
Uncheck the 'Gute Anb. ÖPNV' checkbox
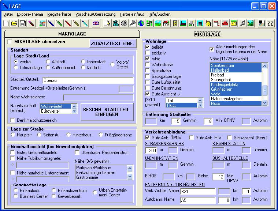(148, 137)
